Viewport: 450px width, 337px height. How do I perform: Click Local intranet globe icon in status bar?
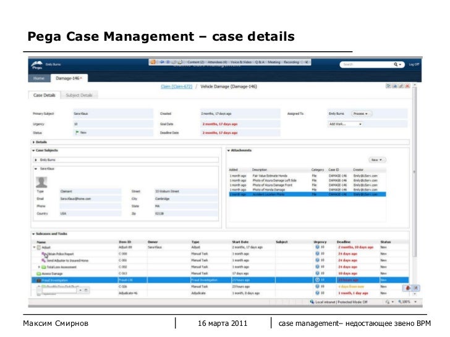[312, 302]
